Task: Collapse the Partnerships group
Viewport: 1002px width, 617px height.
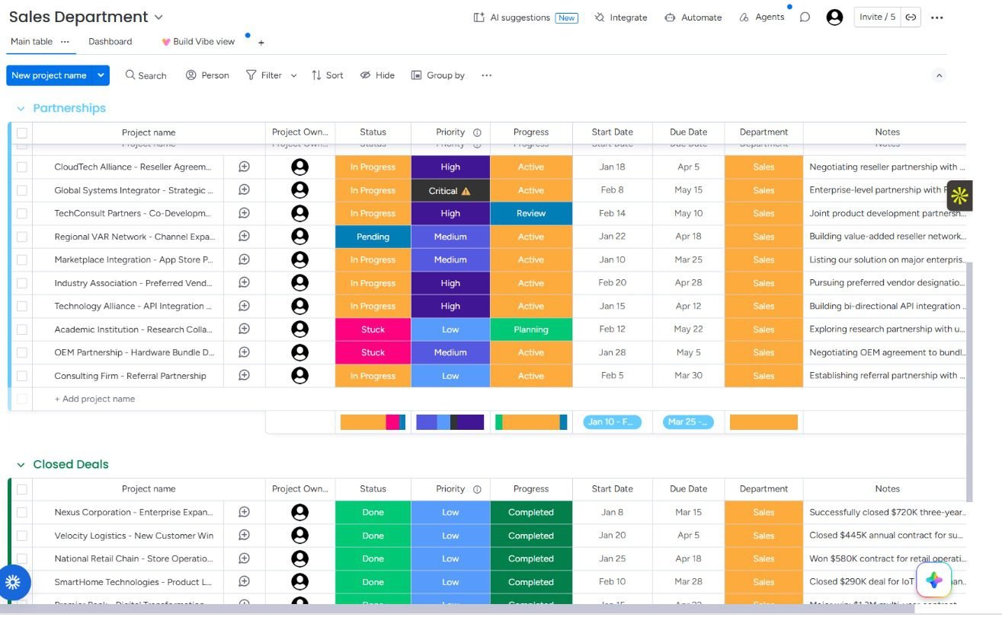Action: click(x=21, y=109)
